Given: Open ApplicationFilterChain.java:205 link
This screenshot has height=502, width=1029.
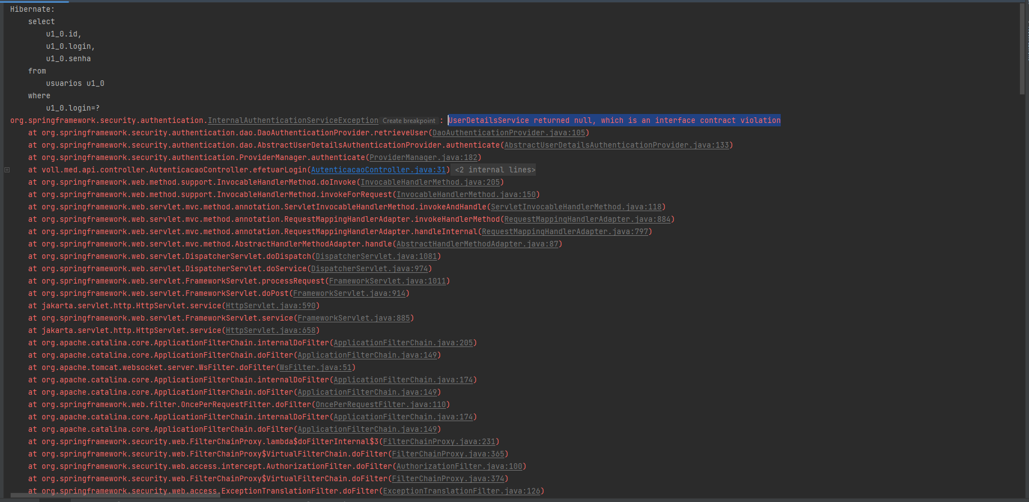Looking at the screenshot, I should pyautogui.click(x=403, y=343).
